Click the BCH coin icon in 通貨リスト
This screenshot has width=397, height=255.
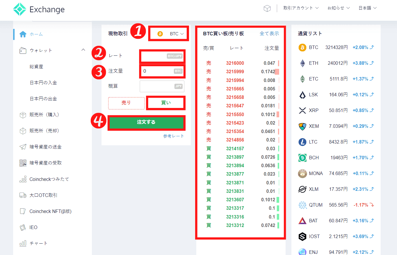point(302,158)
